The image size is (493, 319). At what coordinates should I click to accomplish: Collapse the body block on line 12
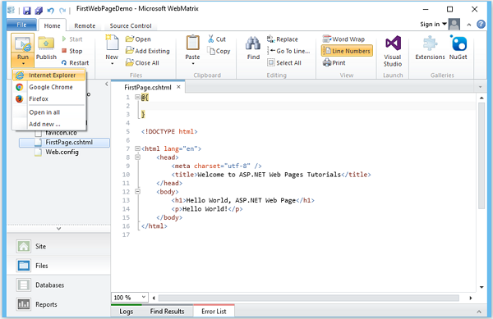[137, 191]
